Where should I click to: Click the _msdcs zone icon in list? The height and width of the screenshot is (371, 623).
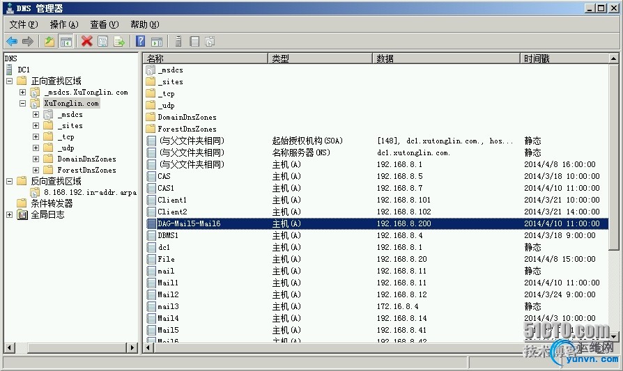pos(151,70)
